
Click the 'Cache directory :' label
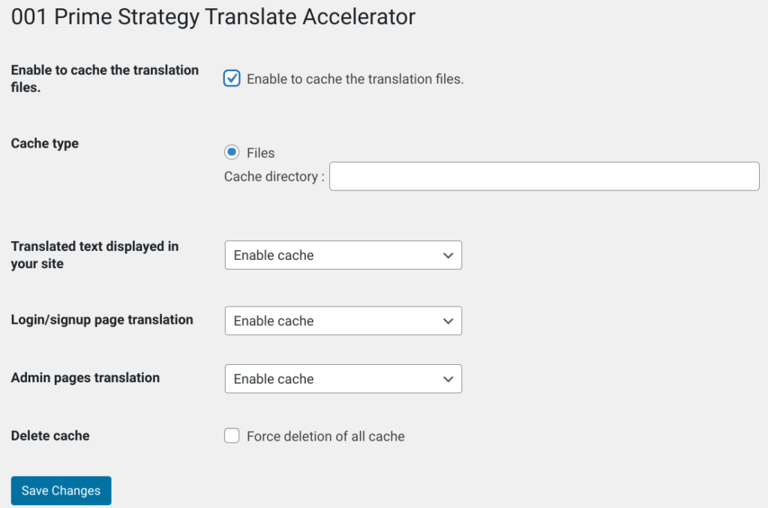point(274,176)
